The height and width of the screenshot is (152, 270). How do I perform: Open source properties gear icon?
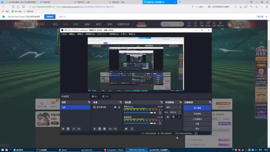tap(105, 129)
